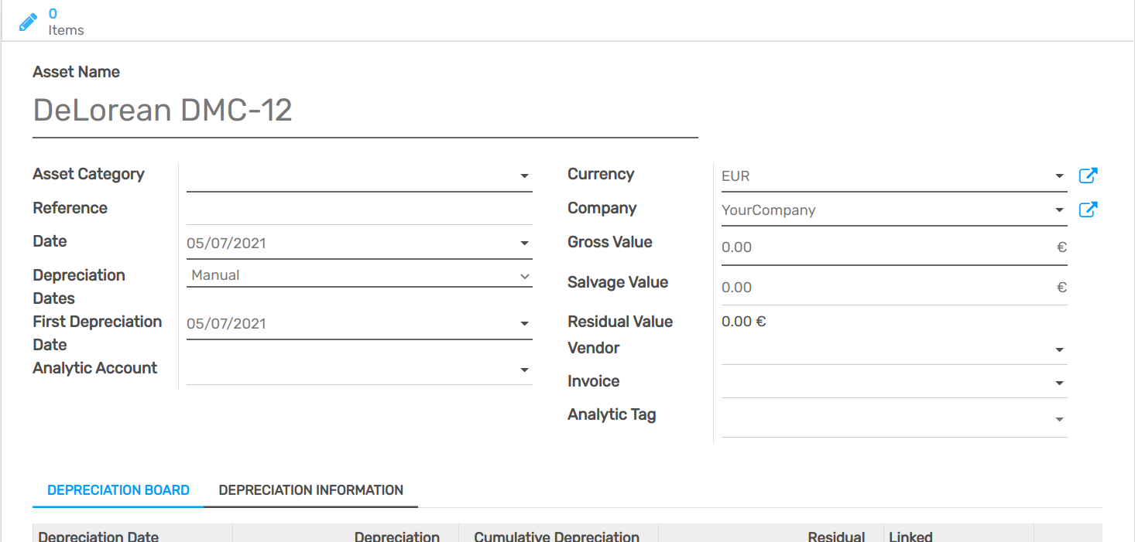Click the Reference input field

tap(356, 209)
